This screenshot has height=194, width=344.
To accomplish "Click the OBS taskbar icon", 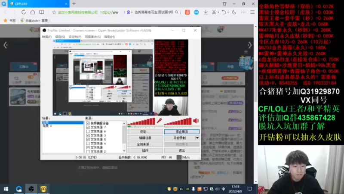I will click(31, 189).
